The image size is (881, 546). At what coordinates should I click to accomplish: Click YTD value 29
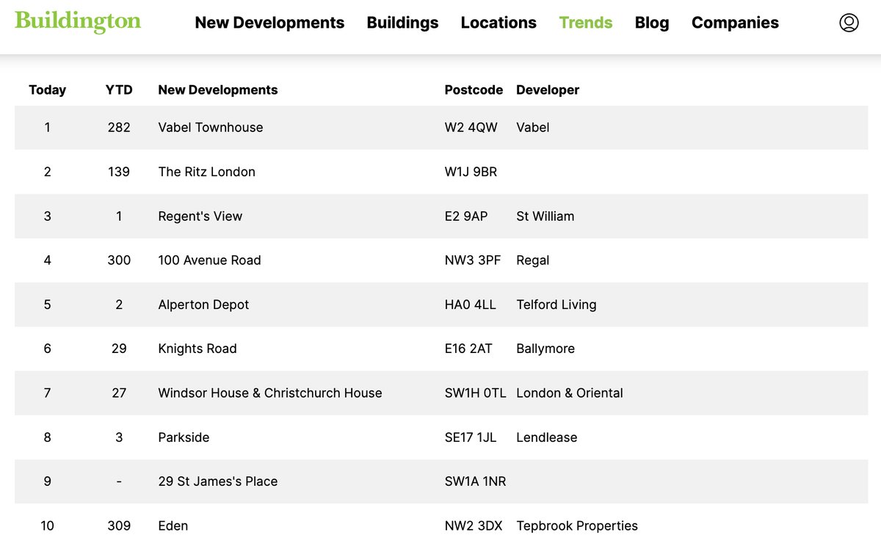[x=119, y=349]
